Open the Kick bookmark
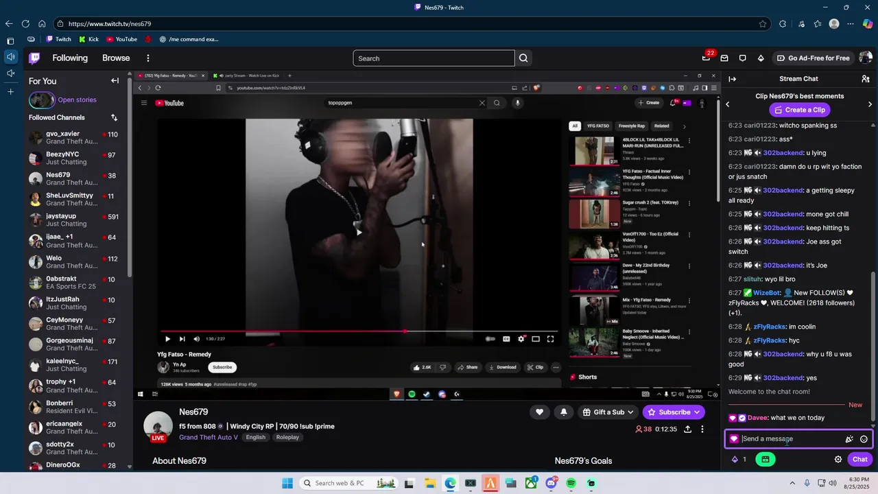878x494 pixels. [88, 39]
